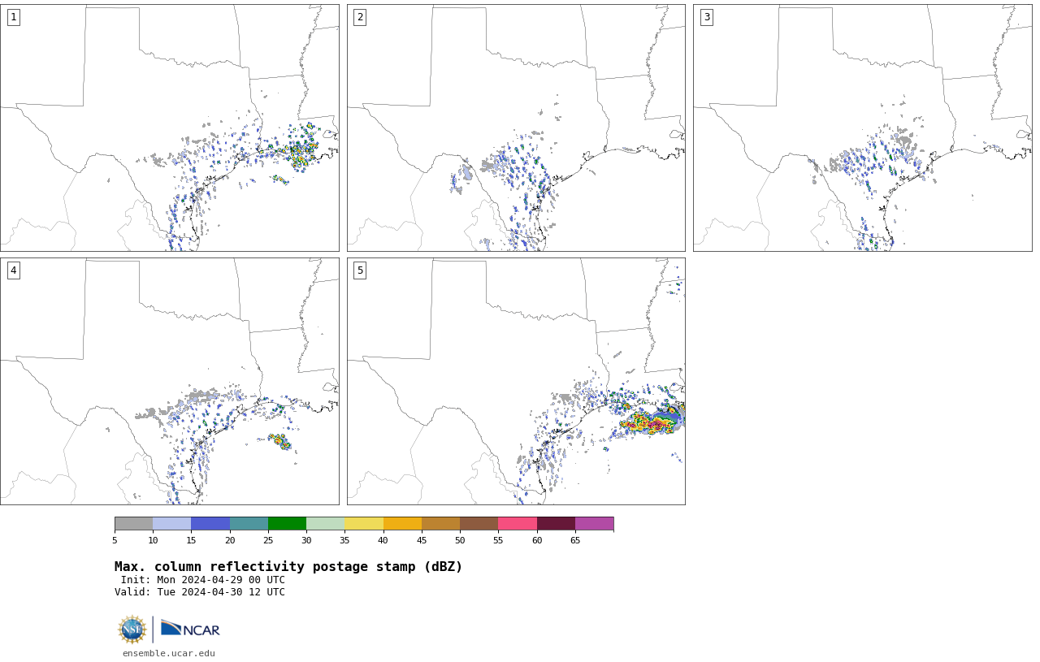Click the title 'Max. column reflectivity postage stamp (dBZ)'
The image size is (1040, 662).
click(x=288, y=567)
